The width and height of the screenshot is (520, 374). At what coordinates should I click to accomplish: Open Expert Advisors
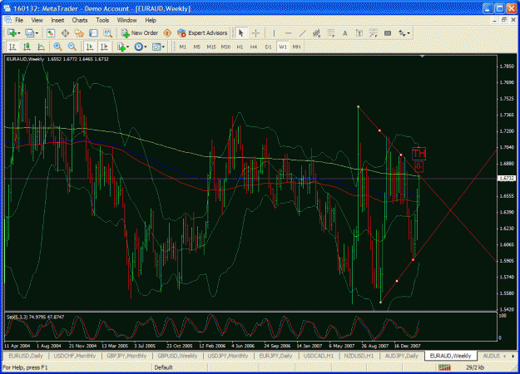(202, 33)
